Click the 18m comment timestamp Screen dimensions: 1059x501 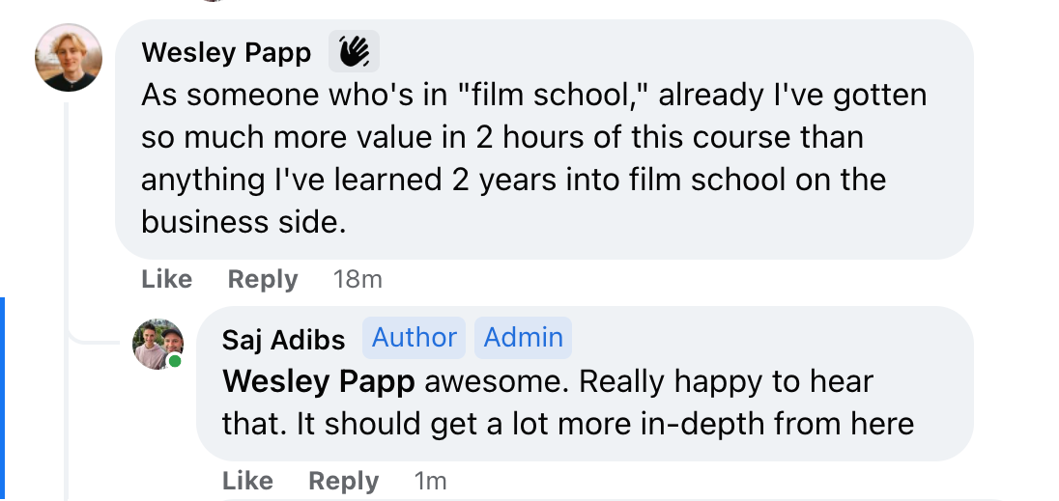coord(358,280)
